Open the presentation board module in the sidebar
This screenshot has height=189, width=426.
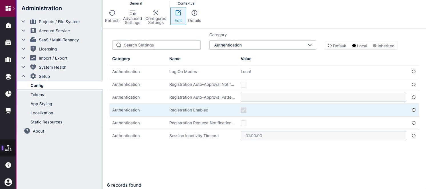click(x=8, y=111)
